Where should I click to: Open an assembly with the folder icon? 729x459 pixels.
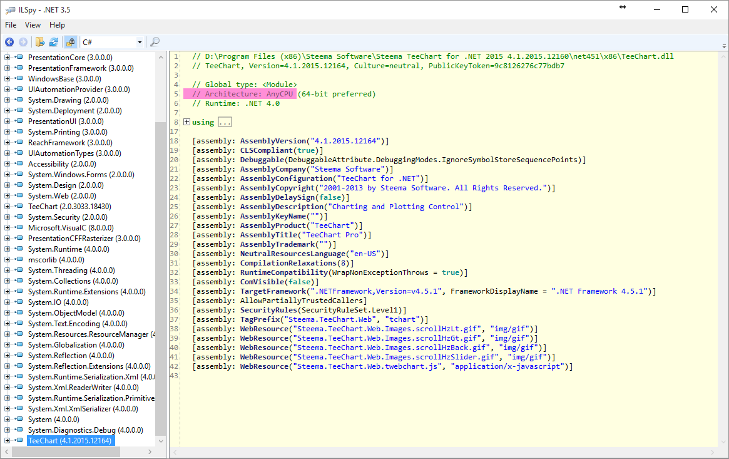[40, 43]
